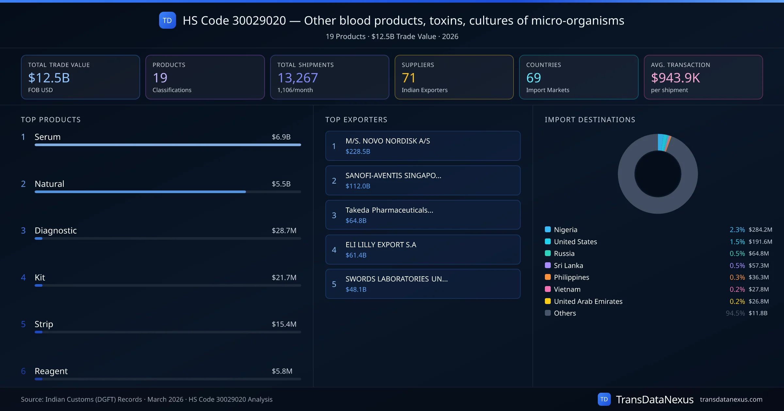Click the Sri Lanka legend color square

[x=548, y=265]
